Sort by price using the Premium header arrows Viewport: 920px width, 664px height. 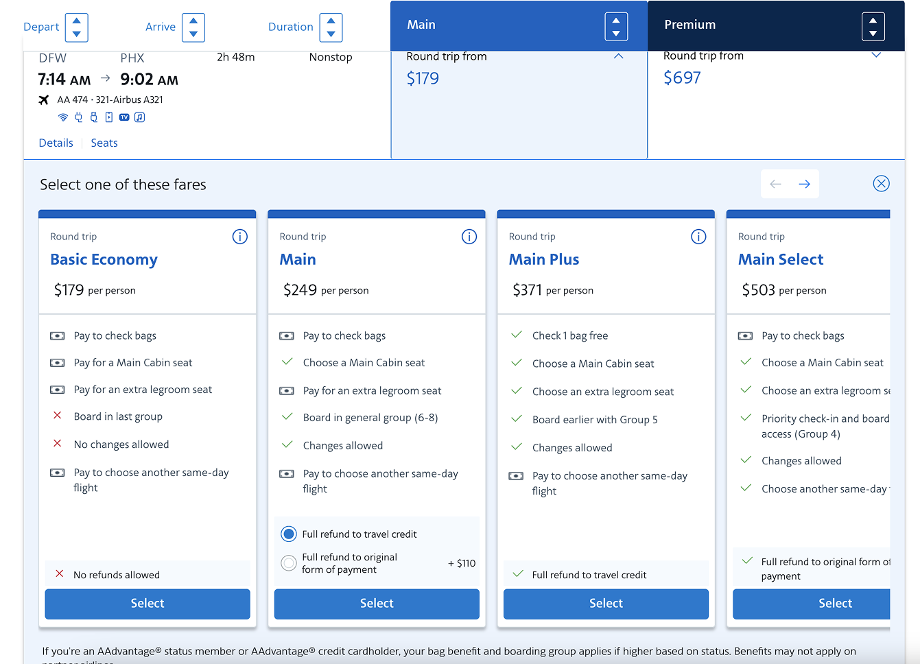click(873, 27)
